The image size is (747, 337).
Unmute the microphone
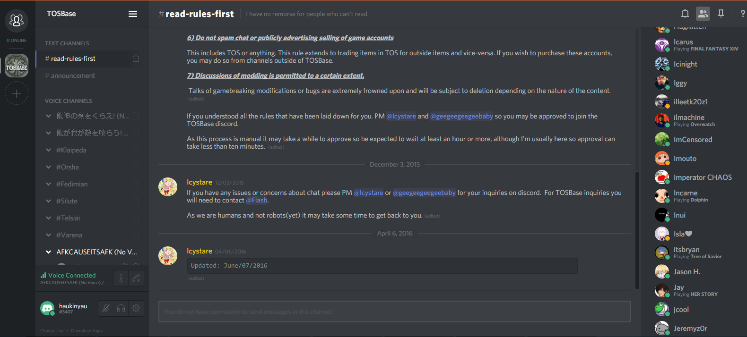(x=106, y=308)
